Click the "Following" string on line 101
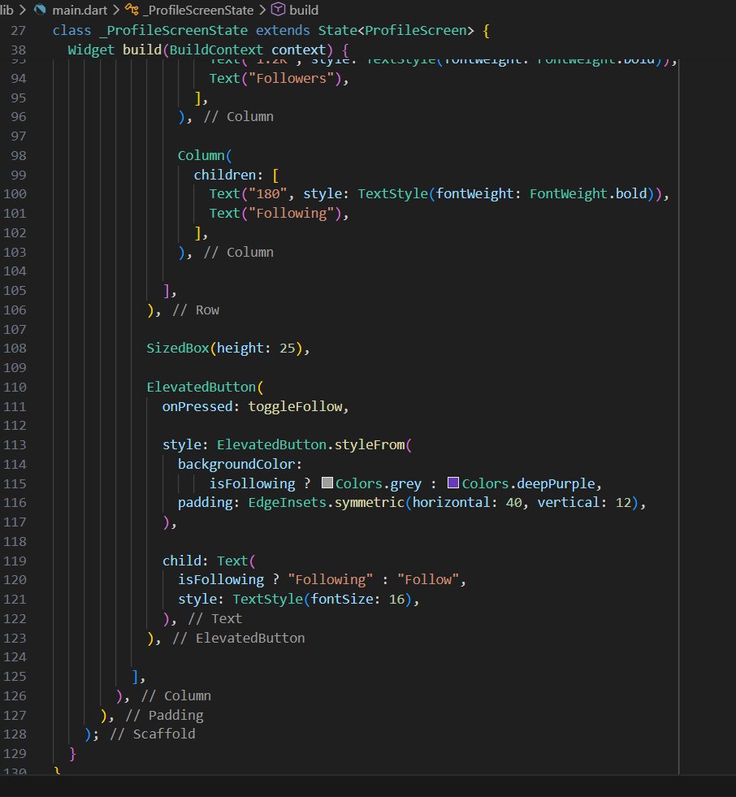Viewport: 736px width, 797px height. tap(292, 214)
